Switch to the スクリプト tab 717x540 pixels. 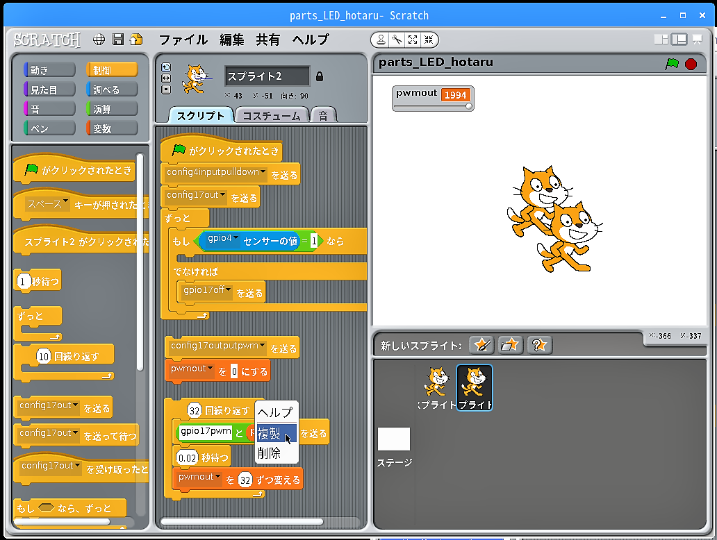point(201,116)
